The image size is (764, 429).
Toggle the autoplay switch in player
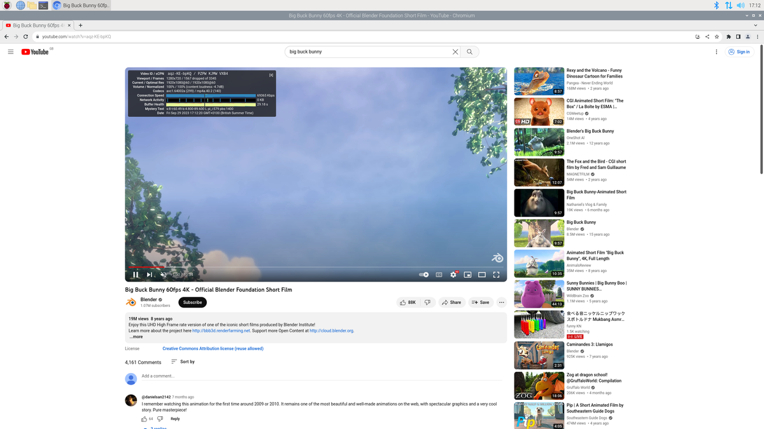(424, 275)
